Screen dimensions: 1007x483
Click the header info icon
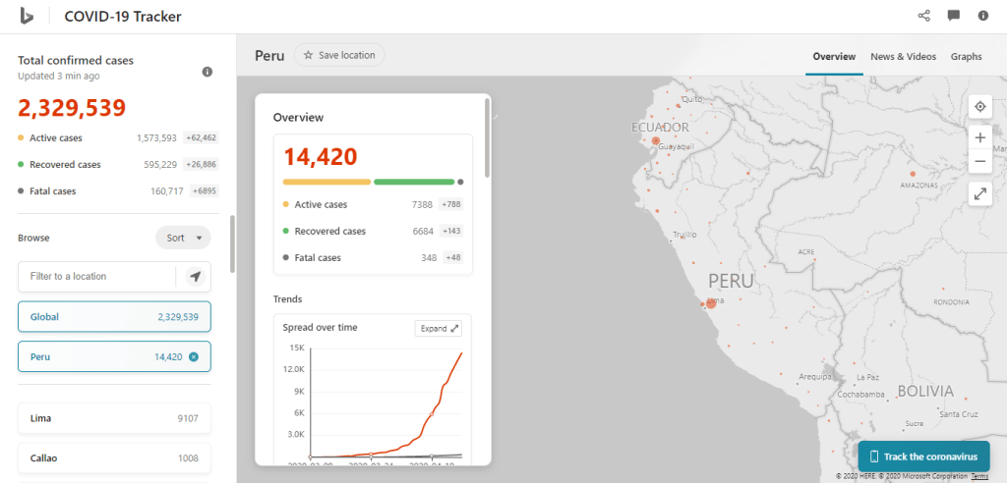983,16
